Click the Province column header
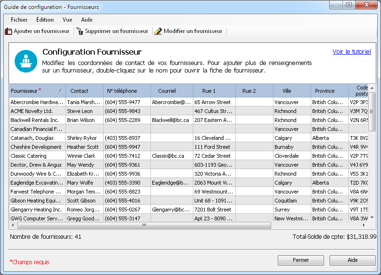This screenshot has height=275, width=381. pyautogui.click(x=325, y=91)
